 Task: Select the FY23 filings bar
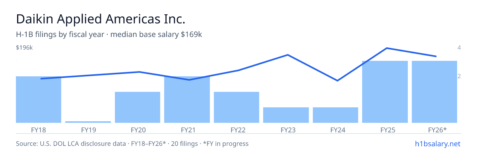click(286, 115)
